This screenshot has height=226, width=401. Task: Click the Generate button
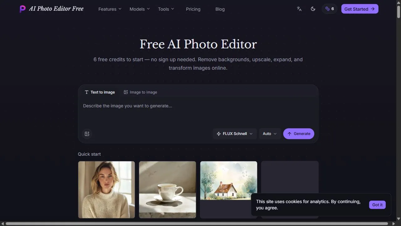point(299,134)
